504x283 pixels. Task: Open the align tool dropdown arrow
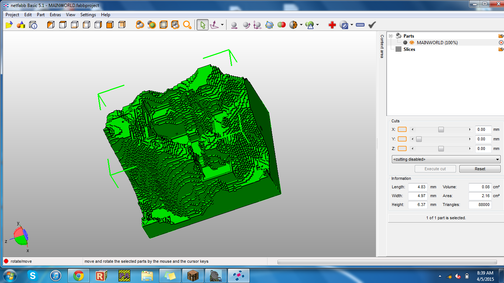pyautogui.click(x=222, y=25)
